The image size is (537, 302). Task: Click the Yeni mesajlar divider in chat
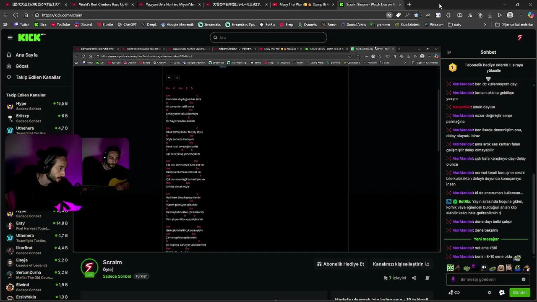click(486, 239)
